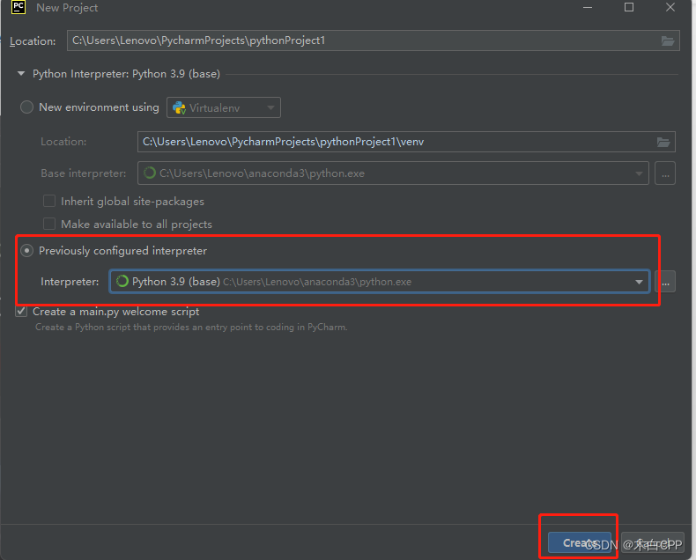Collapse the Python Interpreter section

click(x=21, y=74)
